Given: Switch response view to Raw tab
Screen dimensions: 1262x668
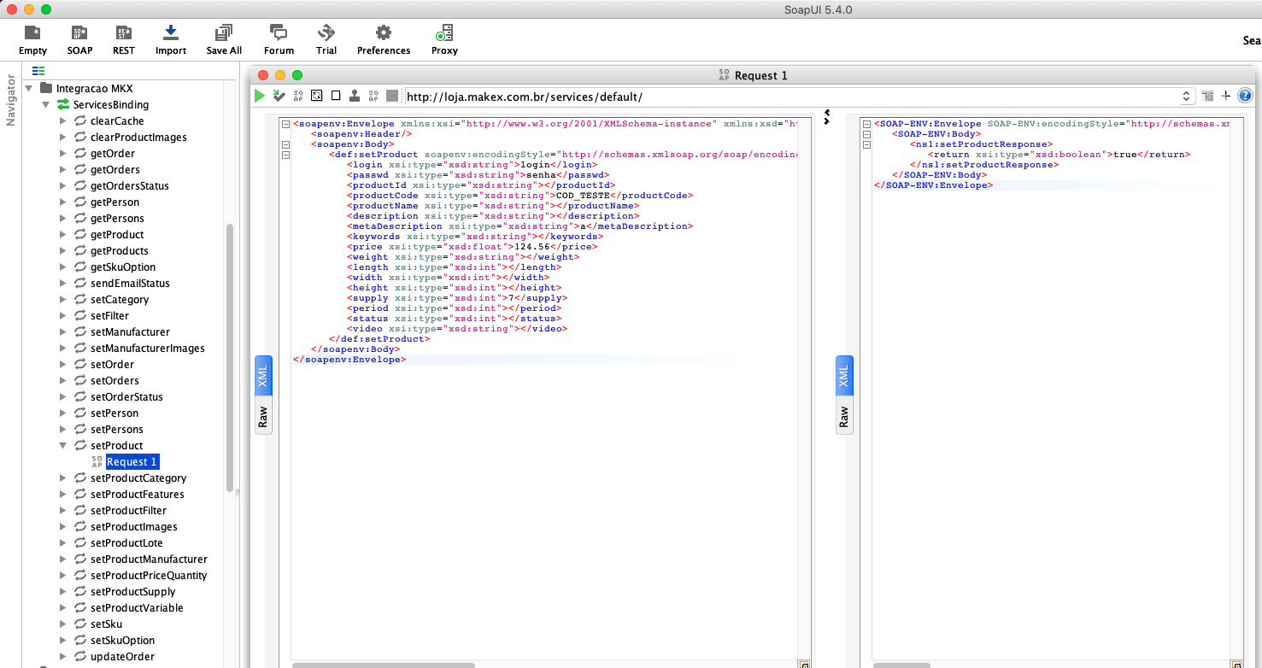Looking at the screenshot, I should tap(843, 417).
